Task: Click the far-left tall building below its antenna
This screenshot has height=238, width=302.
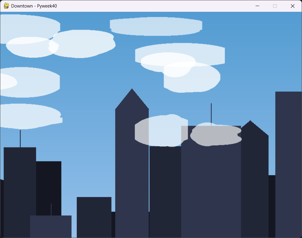Action: (x=20, y=190)
